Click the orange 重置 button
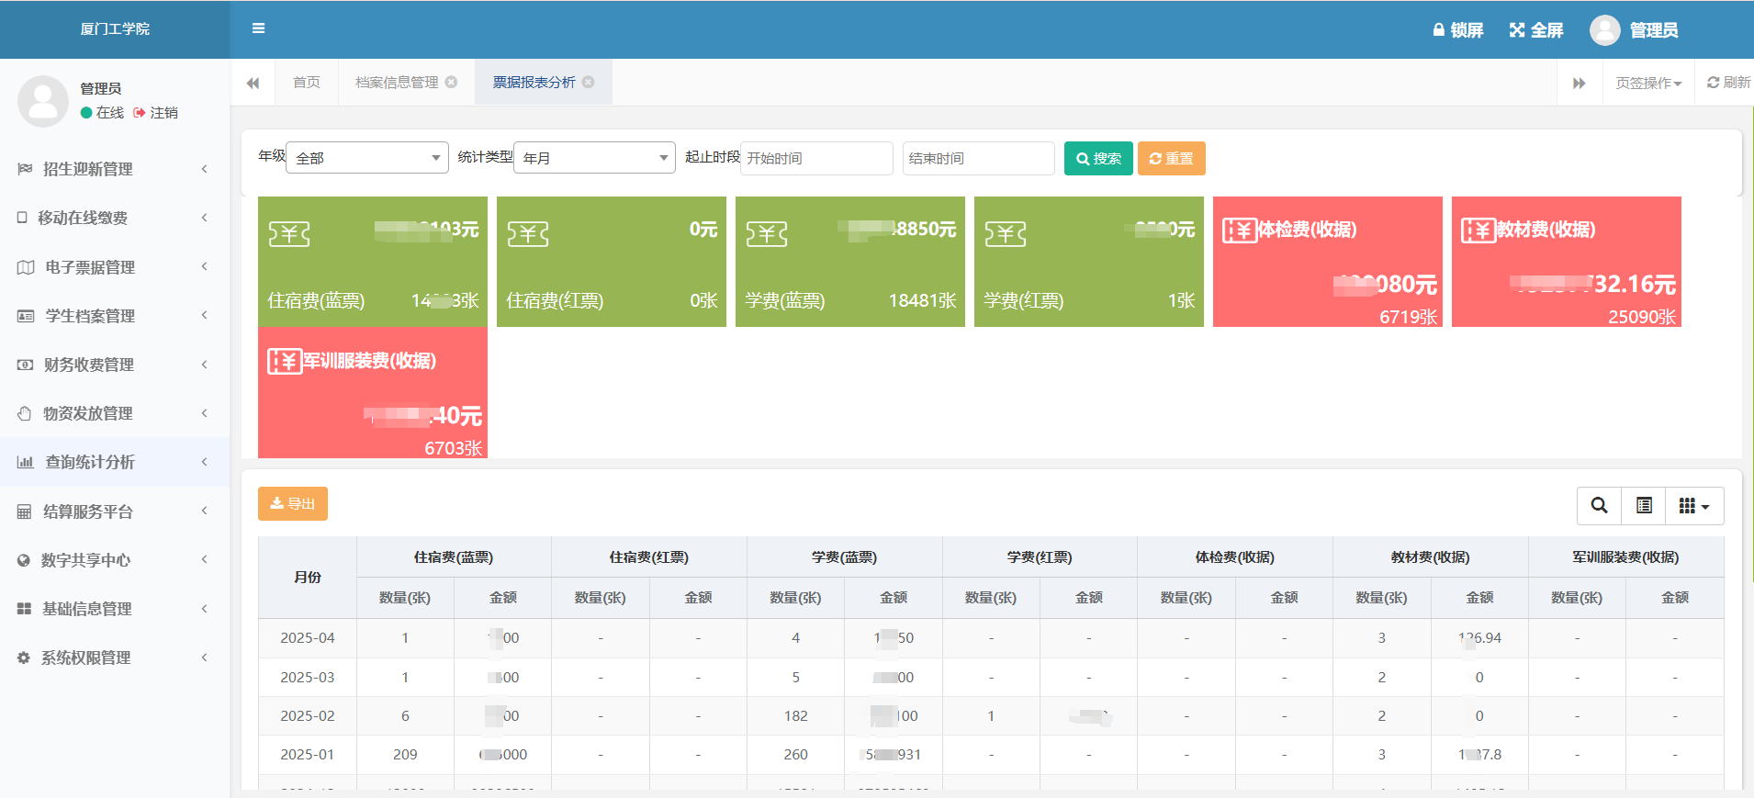The width and height of the screenshot is (1754, 798). point(1171,158)
